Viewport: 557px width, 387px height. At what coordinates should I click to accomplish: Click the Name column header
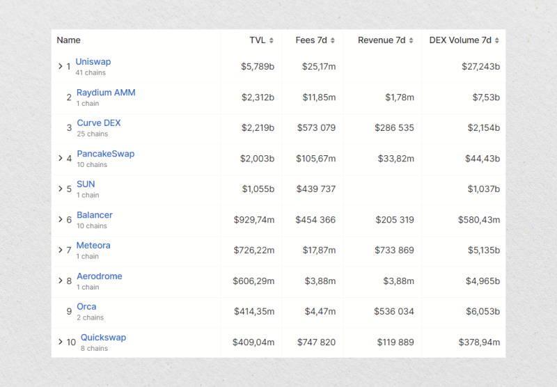click(x=68, y=40)
